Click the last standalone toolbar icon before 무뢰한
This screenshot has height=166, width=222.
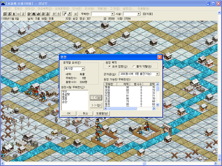tap(75, 14)
